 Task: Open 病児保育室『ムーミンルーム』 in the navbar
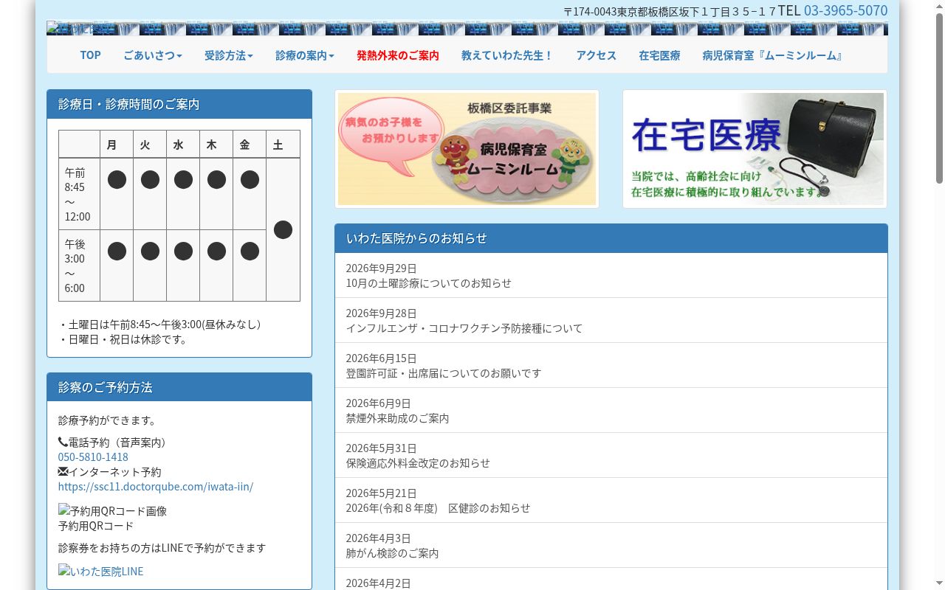tap(773, 55)
